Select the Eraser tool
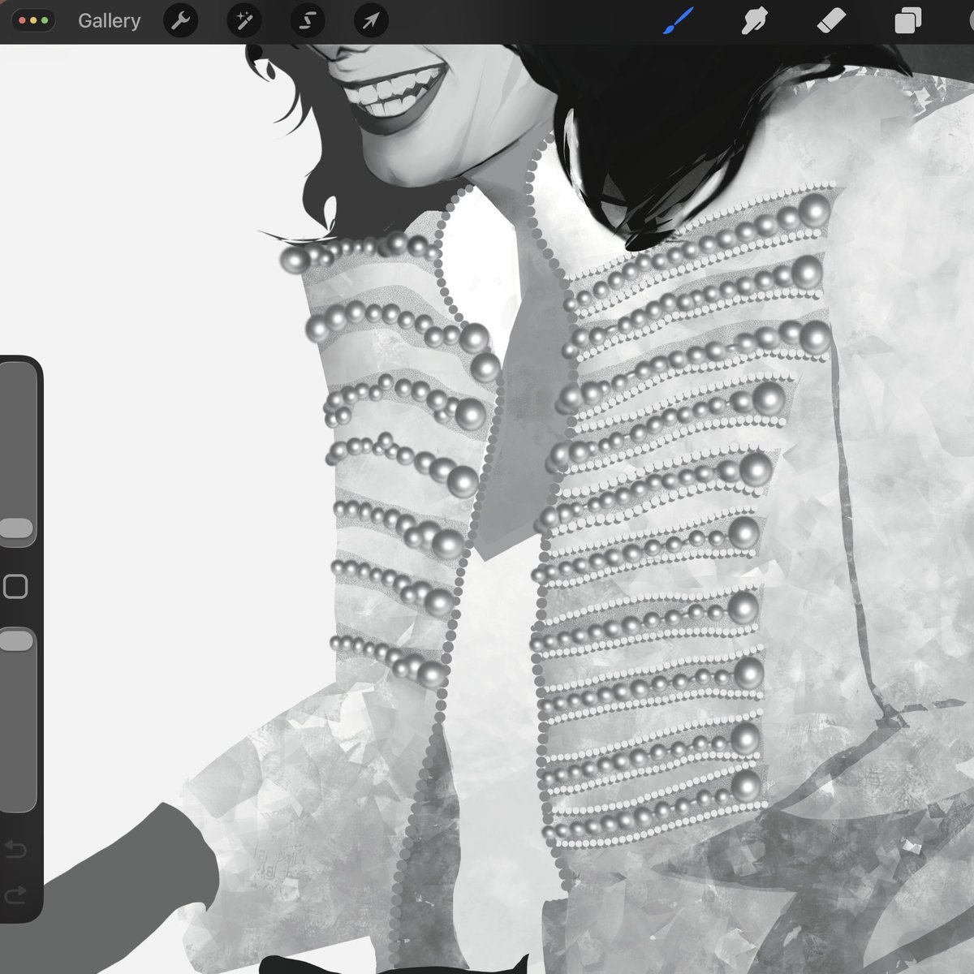The image size is (974, 974). [830, 21]
